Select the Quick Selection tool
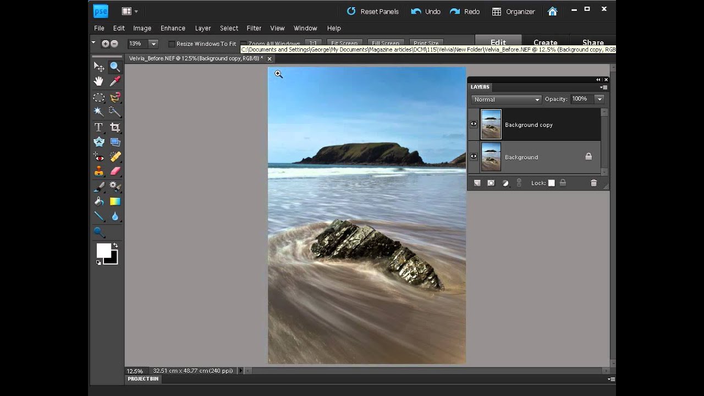This screenshot has width=704, height=396. tap(115, 112)
